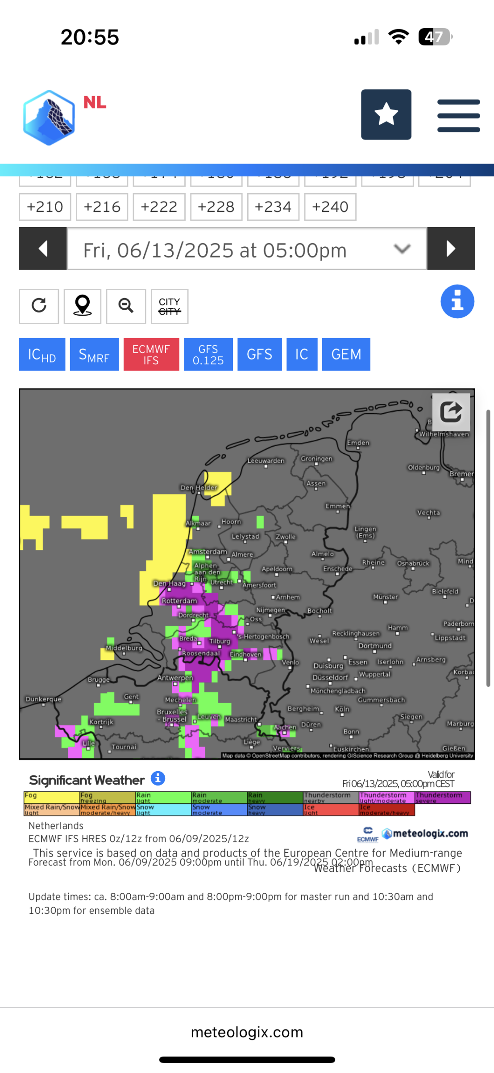Select the +240 forecast hour
Image resolution: width=494 pixels, height=1073 pixels.
point(330,207)
